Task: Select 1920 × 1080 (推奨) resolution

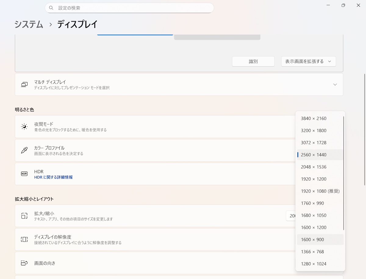Action: tap(320, 191)
